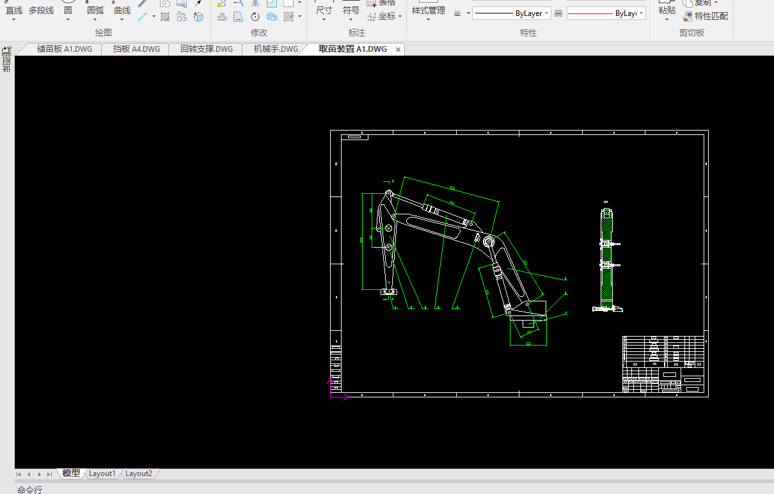774x494 pixels.
Task: Jump to the first layout tab arrow
Action: 19,474
